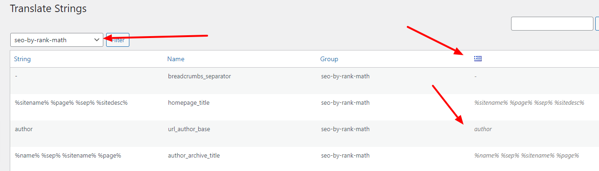Select the author_archive_title name cell
The width and height of the screenshot is (599, 171).
[194, 155]
